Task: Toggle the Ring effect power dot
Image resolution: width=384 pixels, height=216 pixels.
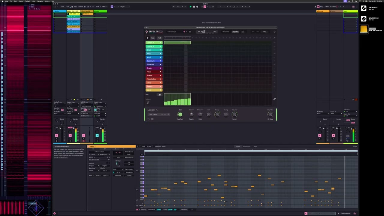Action: [x=160, y=53]
